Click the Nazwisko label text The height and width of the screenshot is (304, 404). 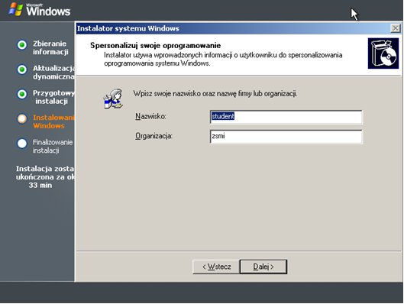point(150,116)
